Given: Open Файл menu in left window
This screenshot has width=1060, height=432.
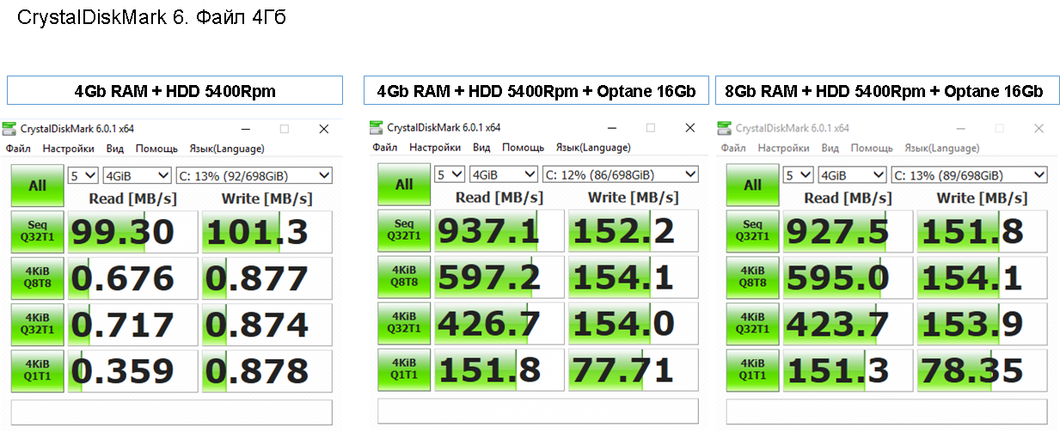Looking at the screenshot, I should coord(18,149).
